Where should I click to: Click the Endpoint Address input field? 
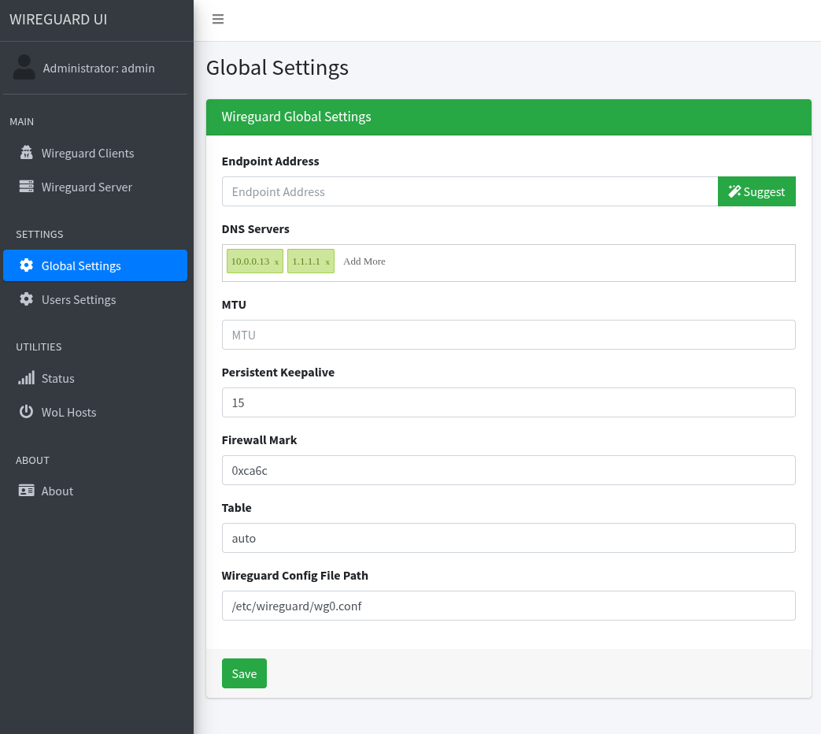click(x=468, y=191)
